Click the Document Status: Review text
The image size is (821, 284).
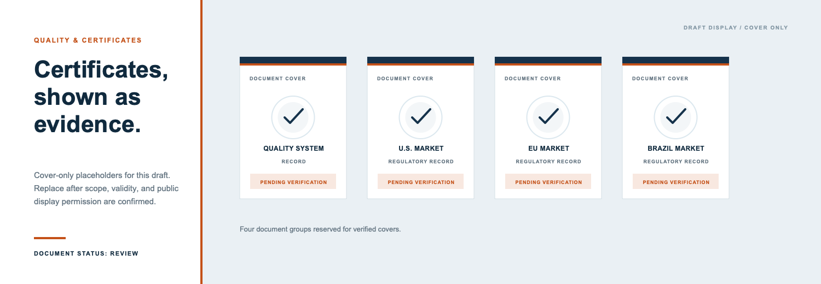point(86,253)
